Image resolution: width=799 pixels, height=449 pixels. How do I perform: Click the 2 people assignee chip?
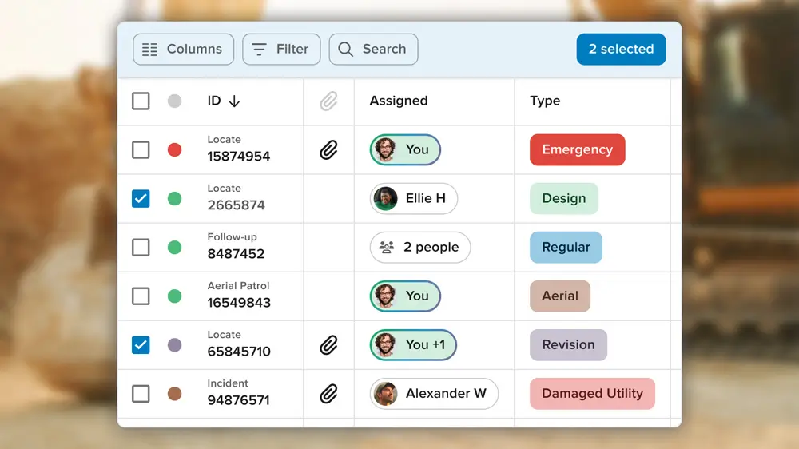click(x=420, y=247)
